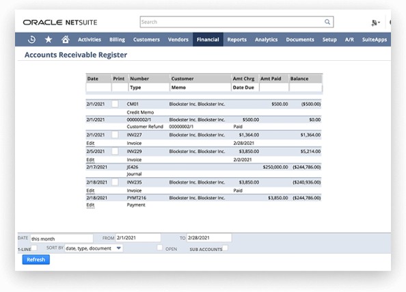Screen dimensions: 406x292
Task: Click the Amt Chrg column header
Action: [243, 79]
